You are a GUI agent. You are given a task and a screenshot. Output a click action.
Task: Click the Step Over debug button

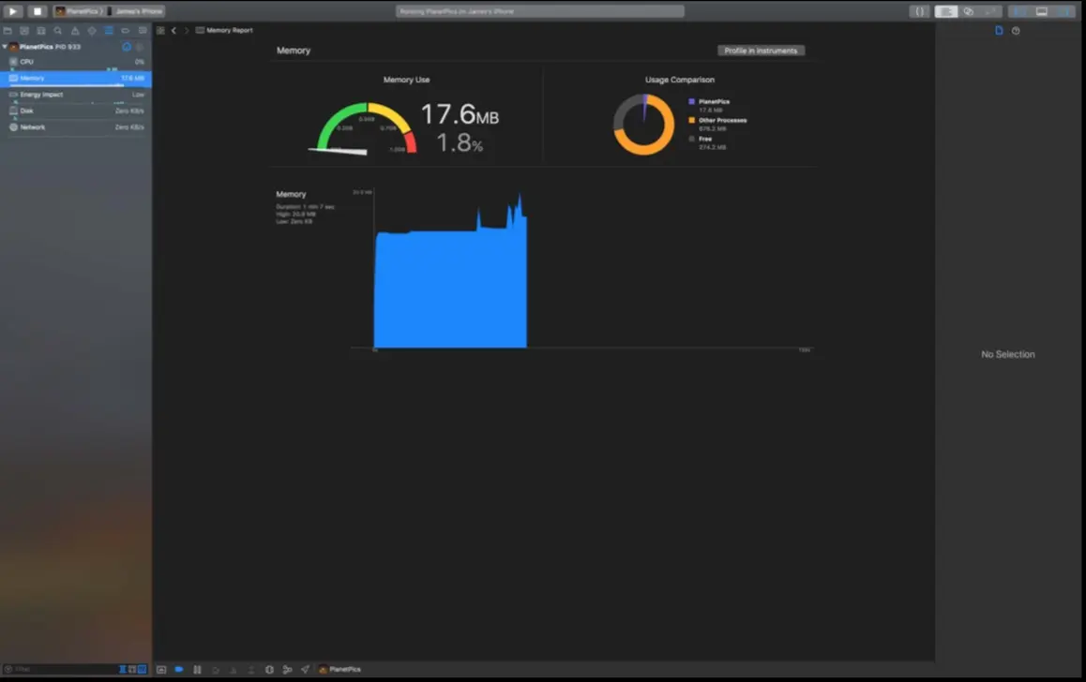(216, 669)
